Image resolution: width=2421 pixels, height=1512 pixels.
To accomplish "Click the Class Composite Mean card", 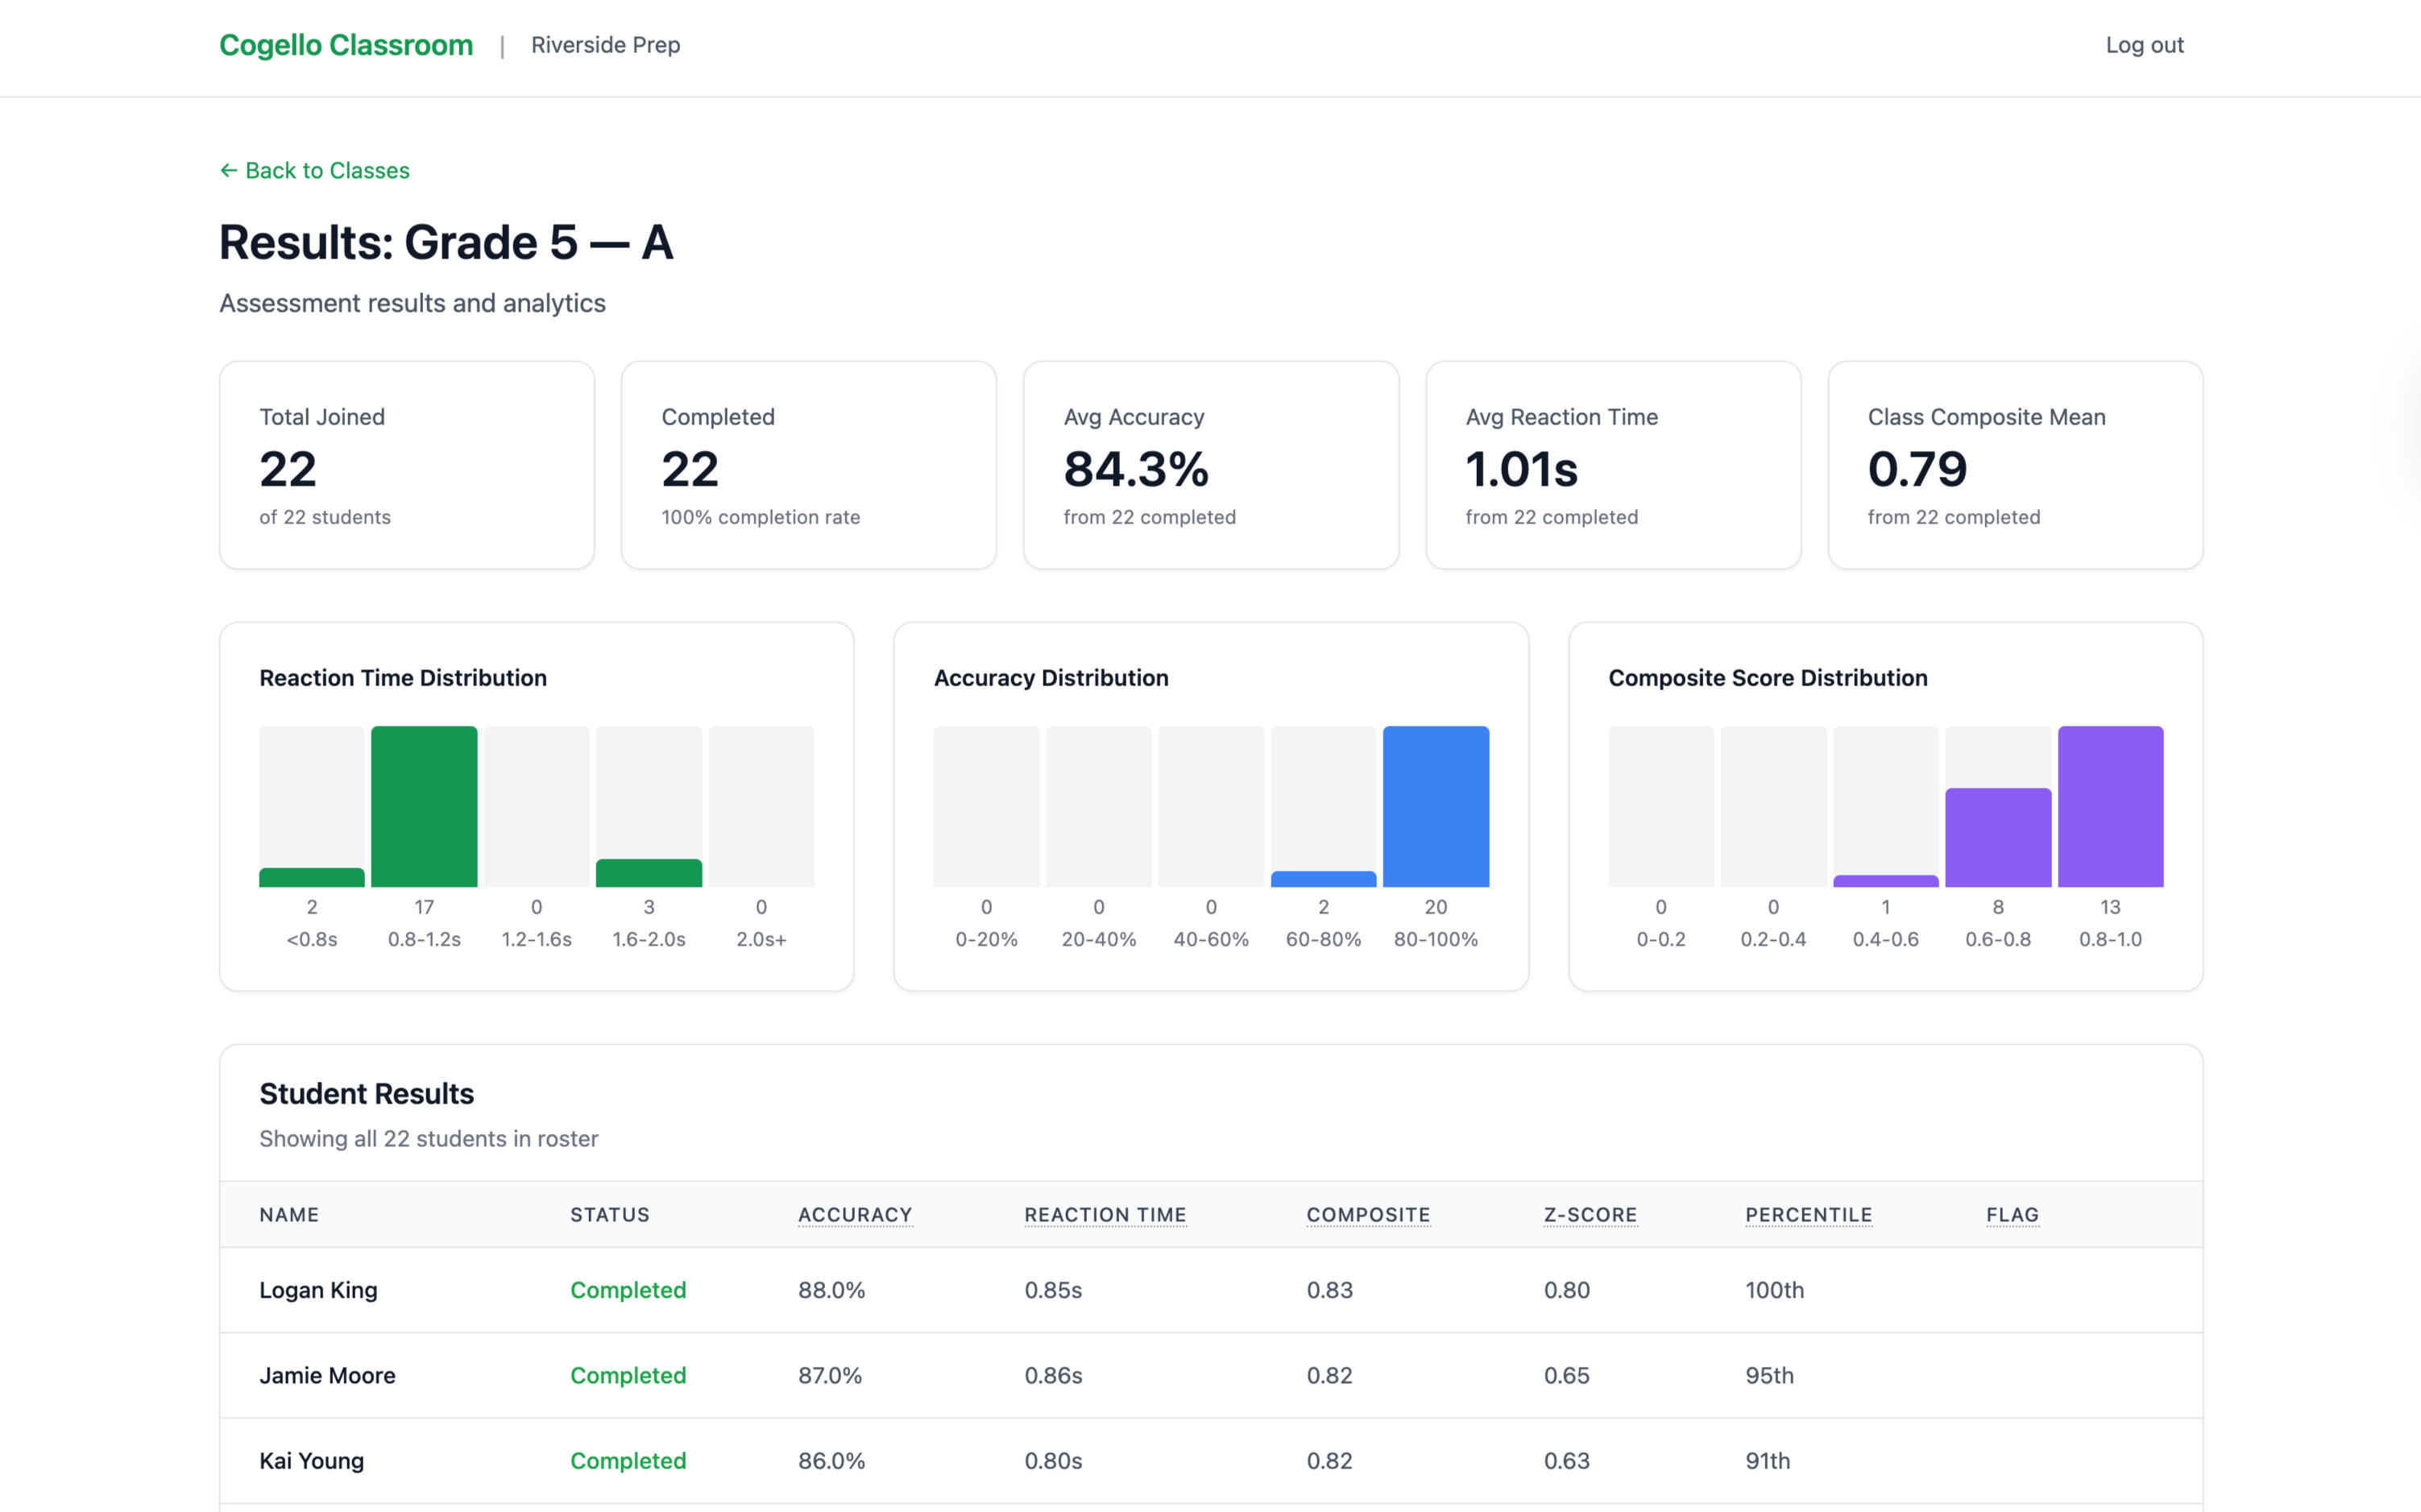I will tap(2014, 465).
